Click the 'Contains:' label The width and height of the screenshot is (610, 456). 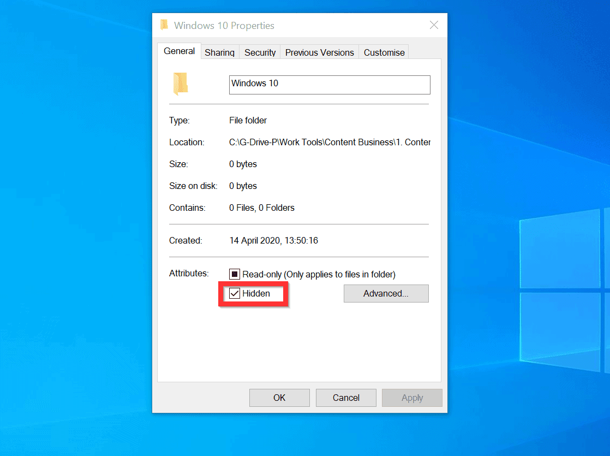[x=187, y=208]
